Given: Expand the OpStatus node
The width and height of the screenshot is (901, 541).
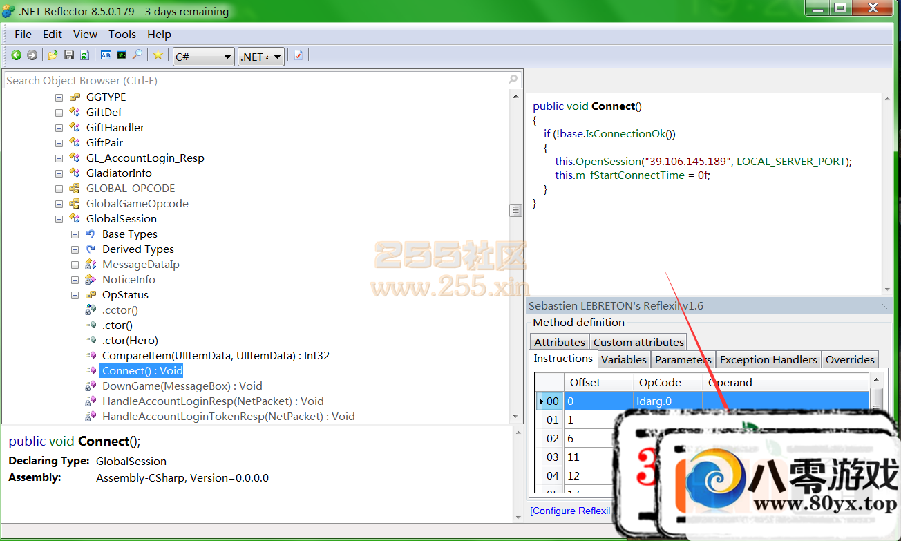Looking at the screenshot, I should click(x=75, y=295).
